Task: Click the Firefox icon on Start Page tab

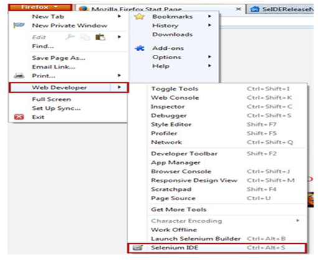Action: (x=83, y=9)
